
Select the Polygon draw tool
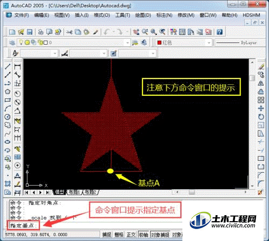(8, 91)
